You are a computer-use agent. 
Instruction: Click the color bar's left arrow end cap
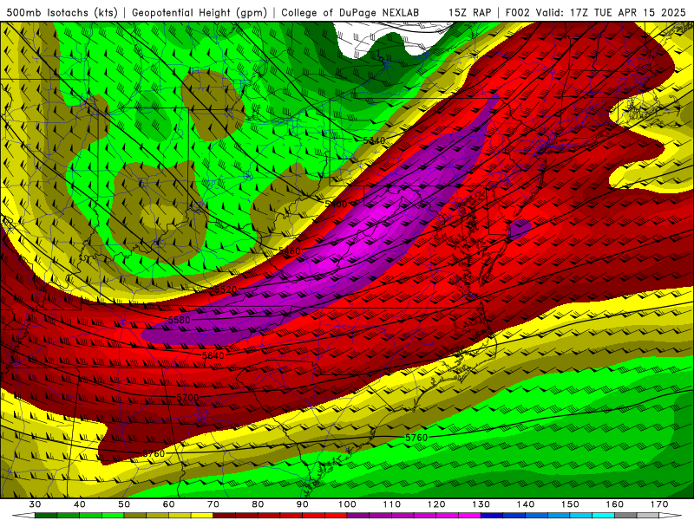click(x=23, y=516)
